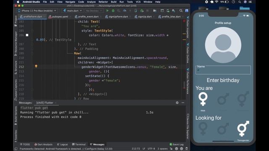Open the Dart Analysis tool window
The image size is (269, 151).
tap(43, 144)
